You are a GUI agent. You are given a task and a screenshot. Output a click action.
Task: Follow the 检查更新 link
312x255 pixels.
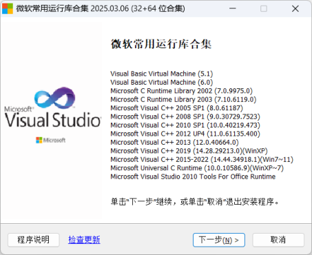[x=84, y=240]
